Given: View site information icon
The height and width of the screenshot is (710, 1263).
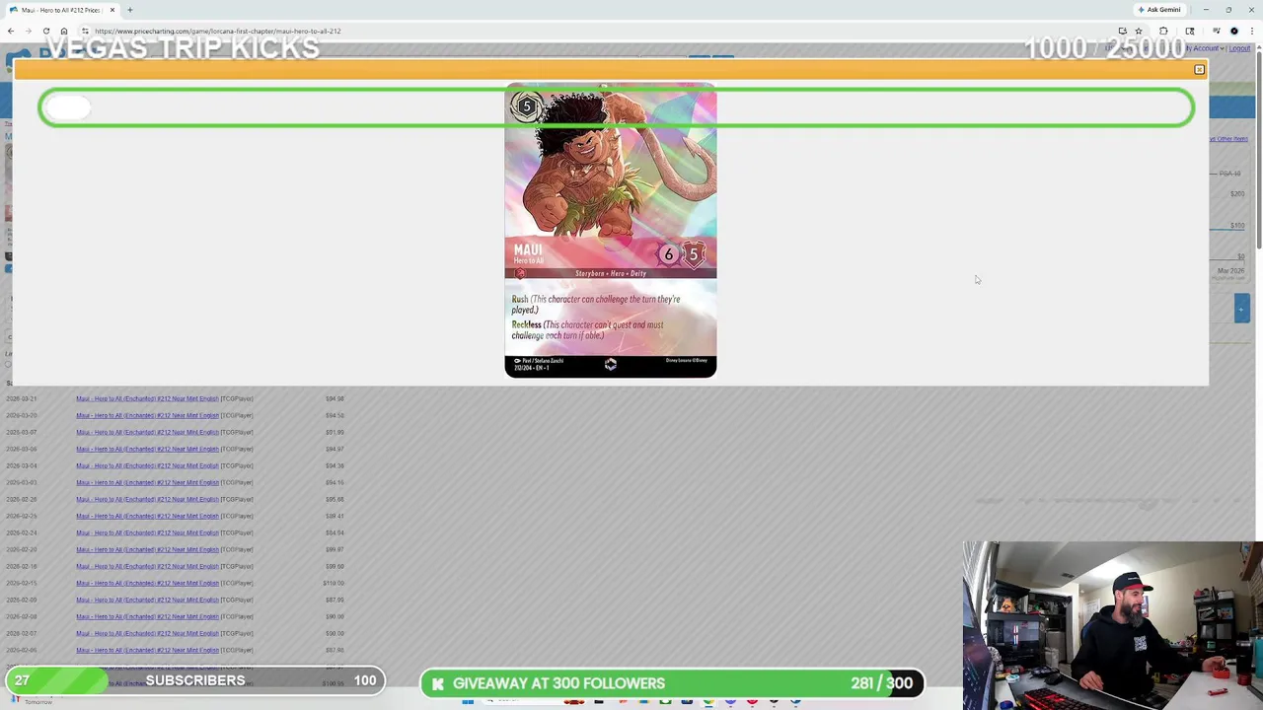Looking at the screenshot, I should (85, 31).
